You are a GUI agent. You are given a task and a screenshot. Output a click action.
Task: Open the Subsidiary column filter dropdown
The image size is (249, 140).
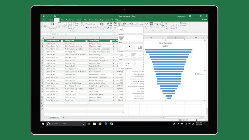tap(111, 41)
